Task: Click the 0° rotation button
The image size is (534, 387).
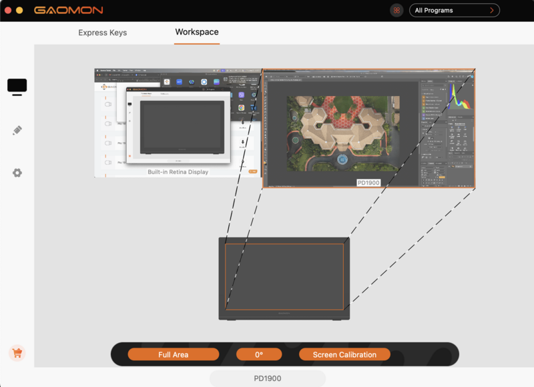Action: [x=259, y=354]
